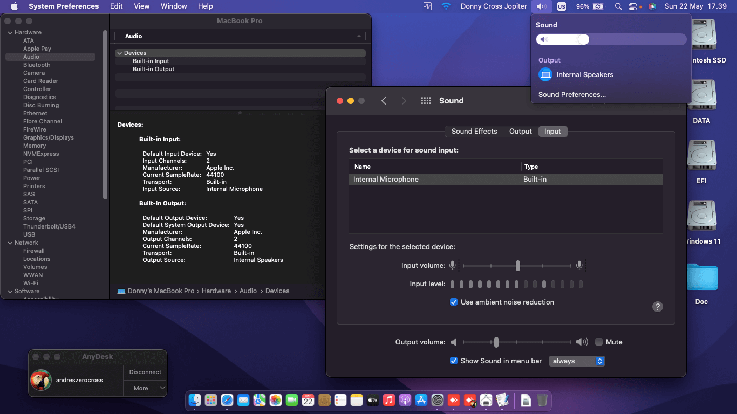Collapse the Devices tree in Audio pane
The height and width of the screenshot is (414, 737).
coord(119,53)
